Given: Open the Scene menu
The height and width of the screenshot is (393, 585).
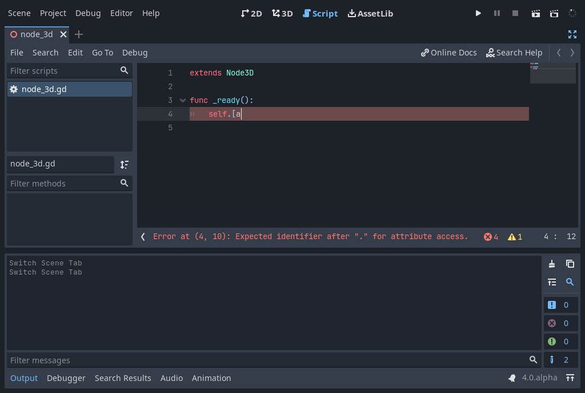Looking at the screenshot, I should click(19, 13).
